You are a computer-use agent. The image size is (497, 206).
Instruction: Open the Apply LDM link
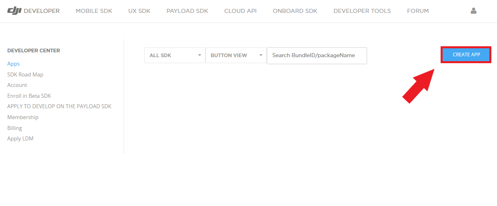(20, 138)
